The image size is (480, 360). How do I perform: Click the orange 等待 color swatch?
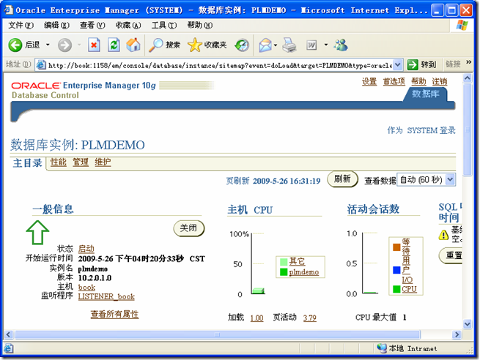click(x=396, y=247)
